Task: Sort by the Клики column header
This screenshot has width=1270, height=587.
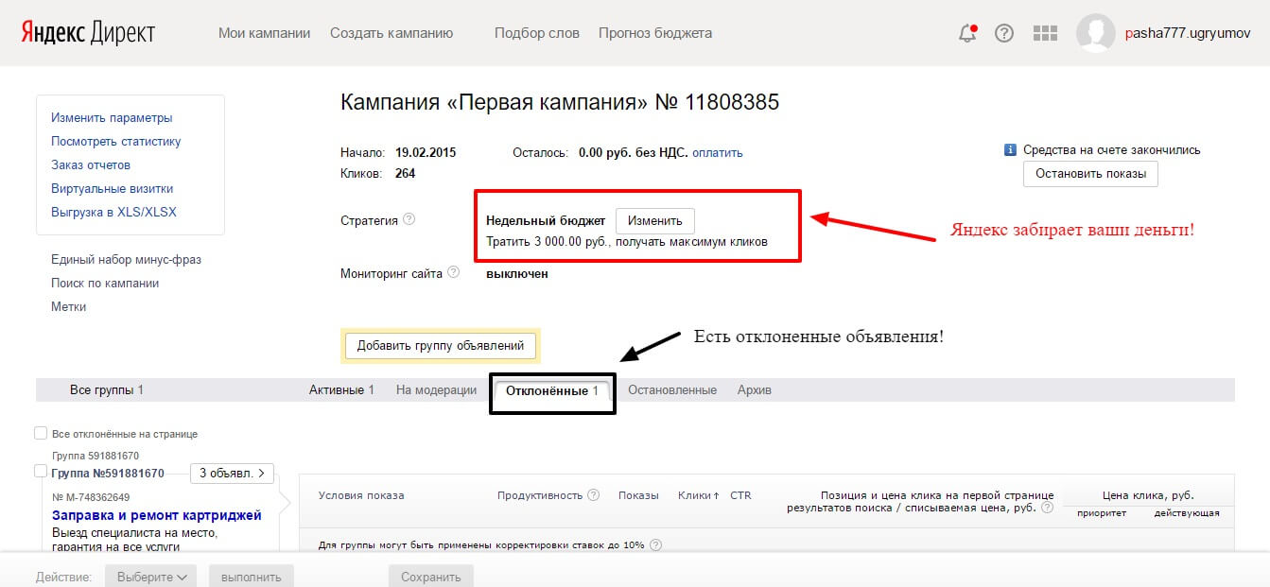Action: [x=699, y=495]
